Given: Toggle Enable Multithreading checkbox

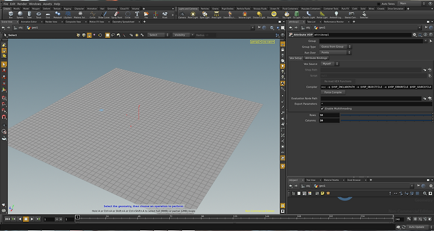Looking at the screenshot, I should click(322, 109).
